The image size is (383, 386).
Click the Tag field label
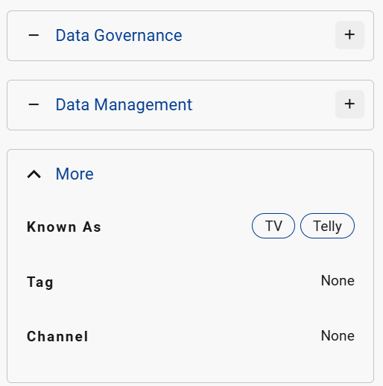pos(40,282)
